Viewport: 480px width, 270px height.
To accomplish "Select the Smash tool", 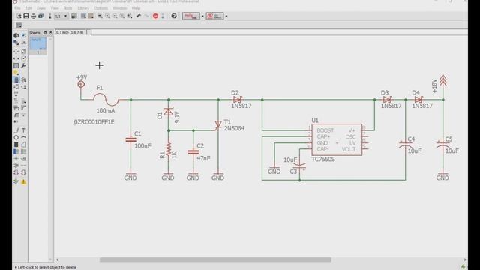I will [16, 108].
